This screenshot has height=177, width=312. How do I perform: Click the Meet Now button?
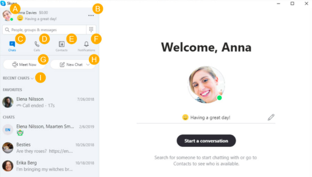click(x=24, y=65)
